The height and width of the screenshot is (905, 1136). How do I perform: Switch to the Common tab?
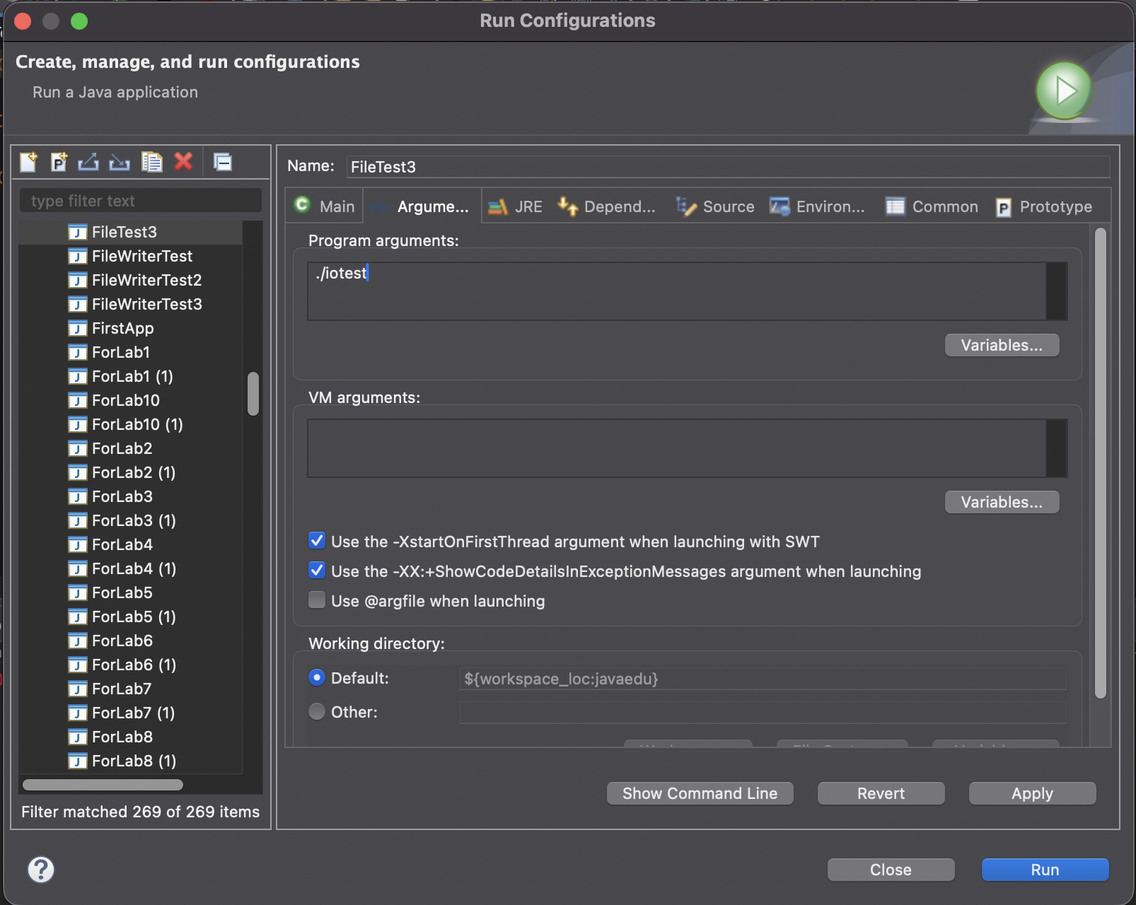pos(932,206)
